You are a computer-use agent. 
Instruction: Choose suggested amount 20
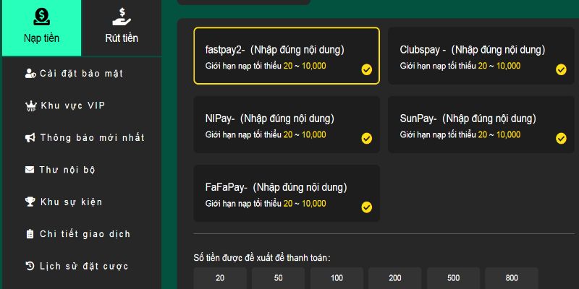(220, 278)
